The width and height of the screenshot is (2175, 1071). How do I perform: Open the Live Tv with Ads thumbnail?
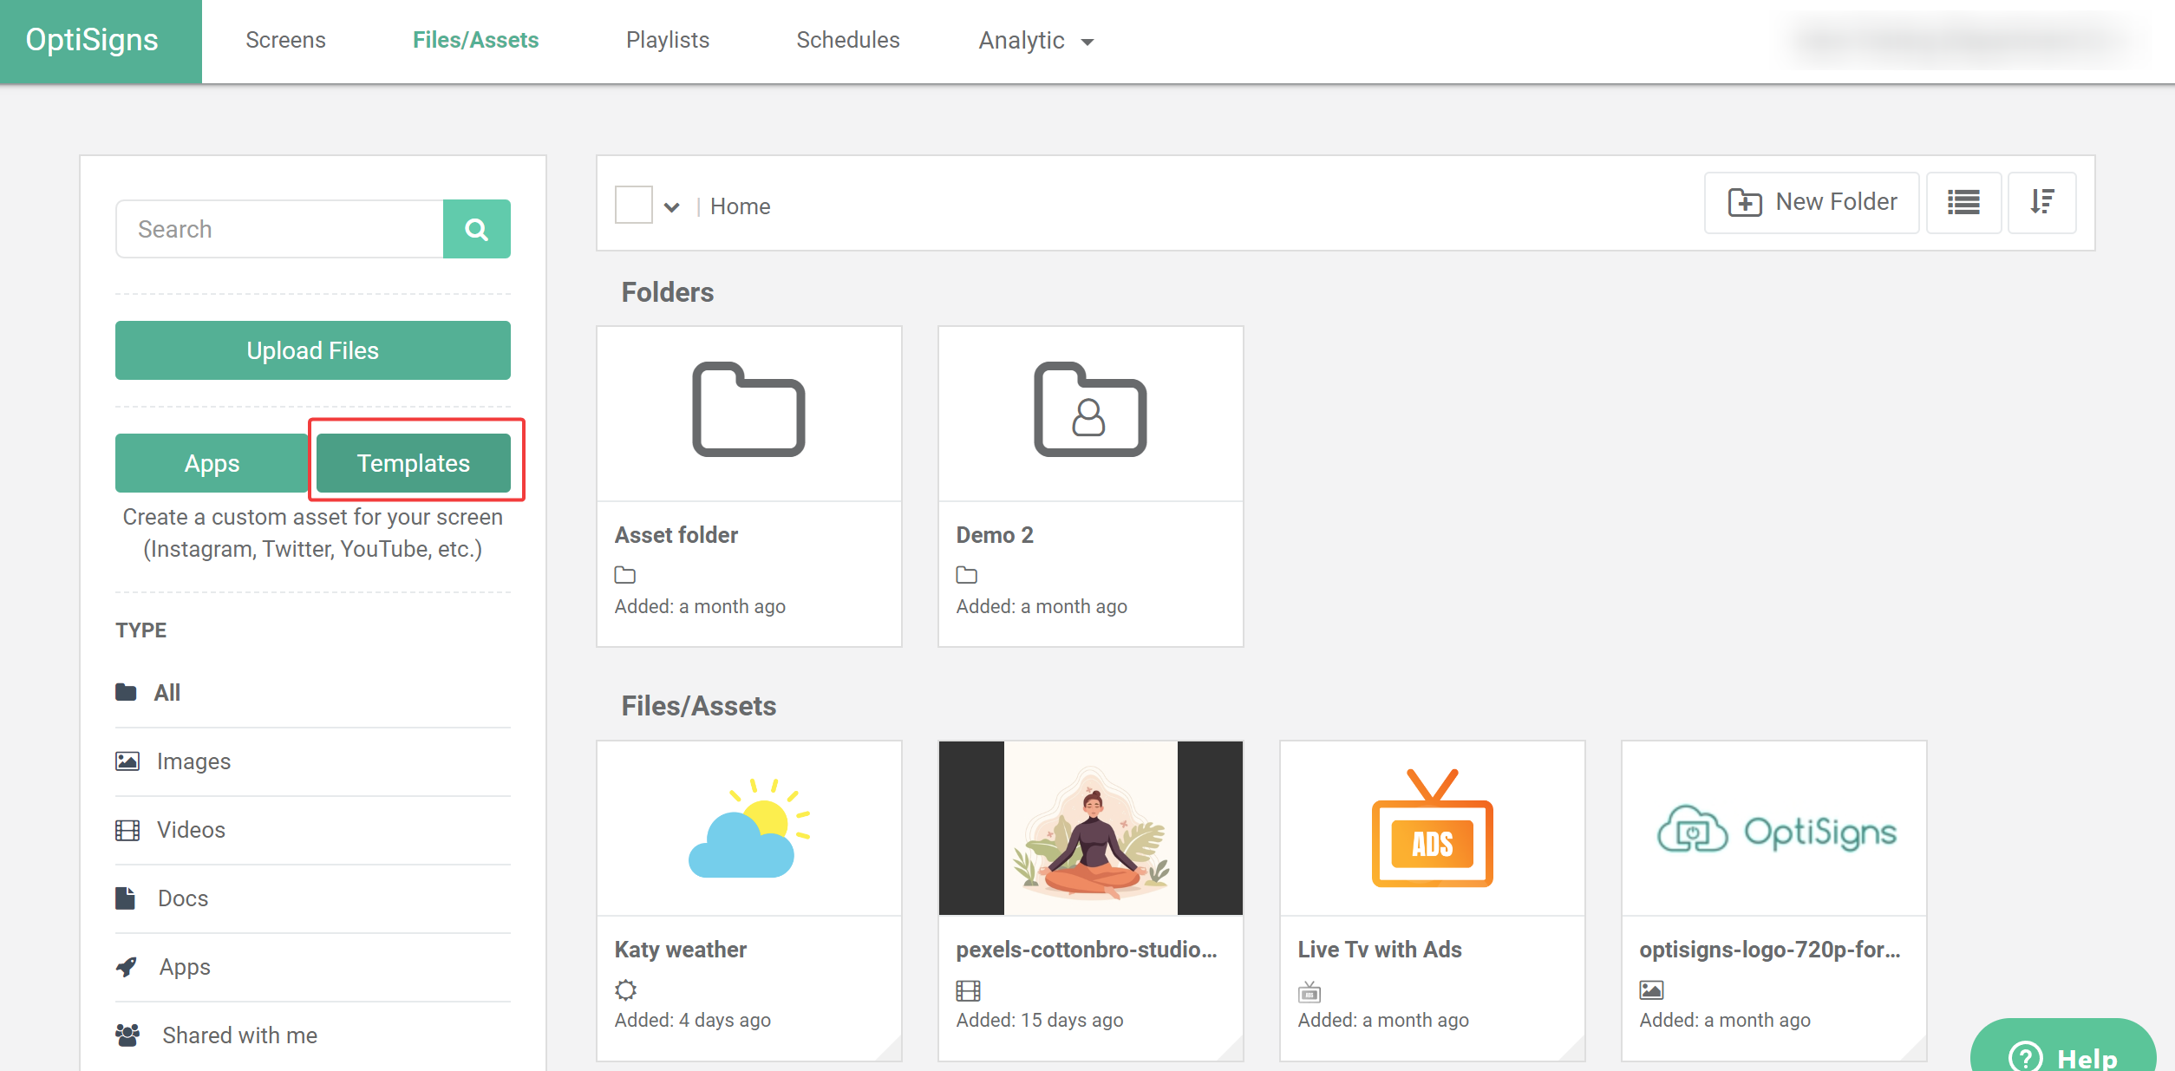1432,828
